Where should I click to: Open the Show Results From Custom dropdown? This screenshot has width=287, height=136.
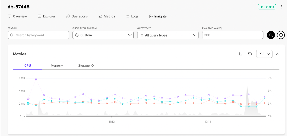tap(103, 35)
